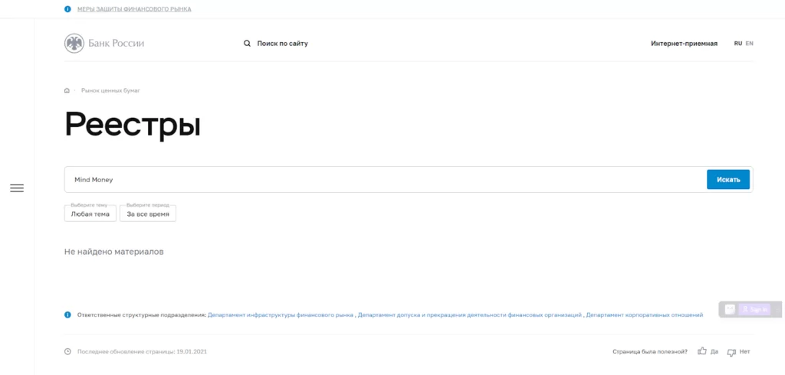The height and width of the screenshot is (375, 785).
Task: Click Последнее обновление страницы: 19.01.2021 text
Action: (x=142, y=351)
